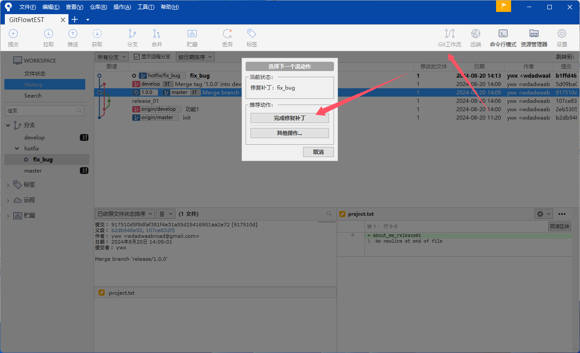Open 命令行模式 terminal icon
Viewport: 580px width, 353px height.
pos(503,34)
